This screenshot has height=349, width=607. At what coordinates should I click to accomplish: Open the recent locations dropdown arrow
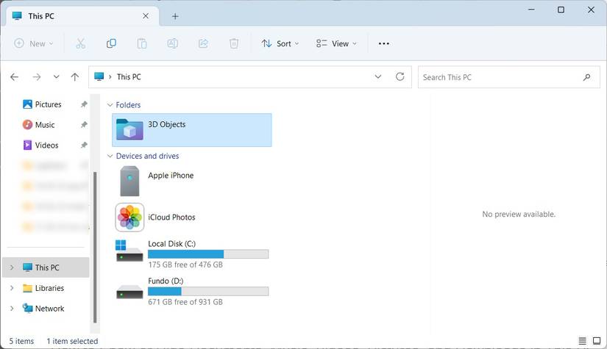(56, 77)
